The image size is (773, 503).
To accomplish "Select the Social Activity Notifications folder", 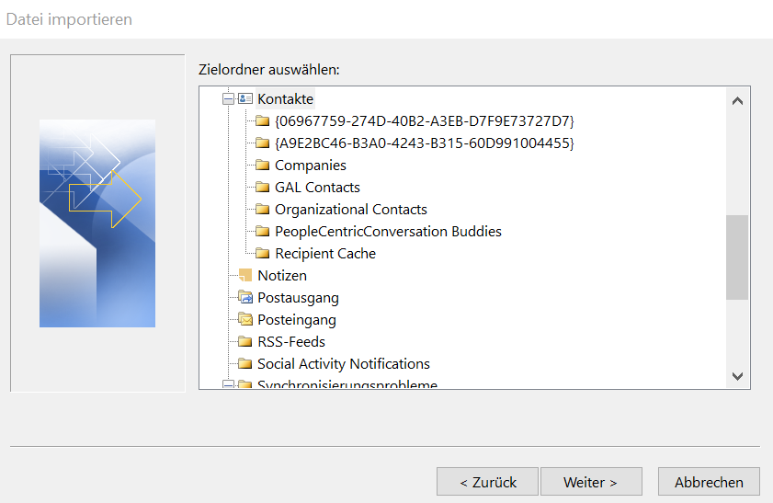I will [343, 363].
